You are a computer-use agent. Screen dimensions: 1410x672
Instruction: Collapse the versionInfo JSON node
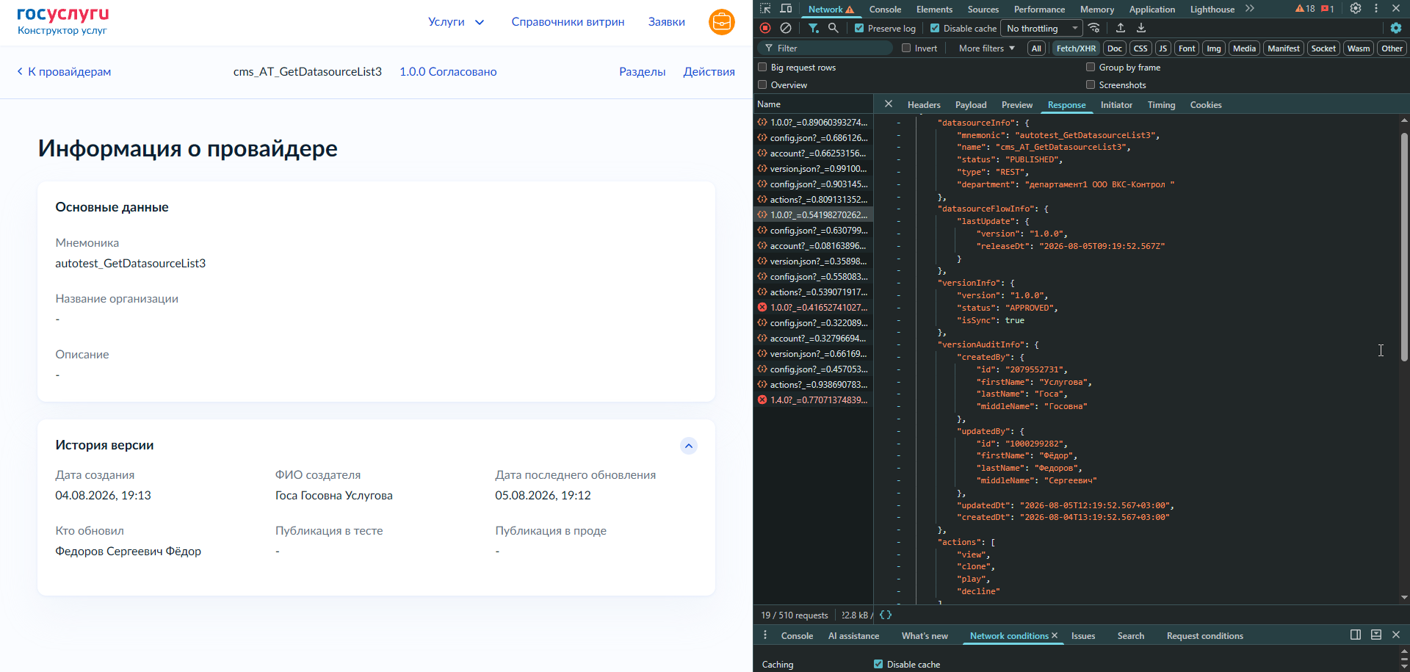pyautogui.click(x=898, y=283)
